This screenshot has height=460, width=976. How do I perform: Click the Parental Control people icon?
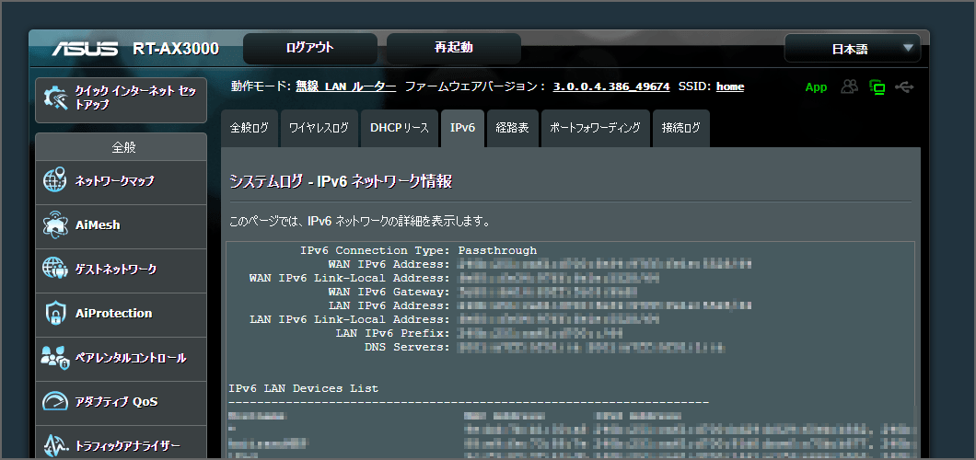click(54, 358)
